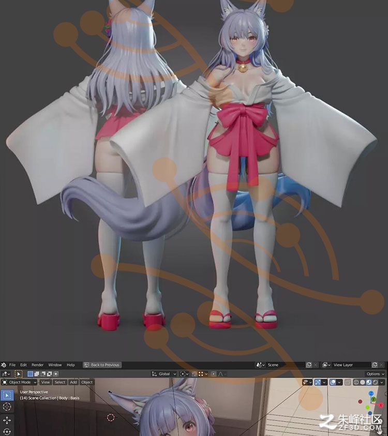This screenshot has width=388, height=436.
Task: Click the Back to Previous button
Action: (x=102, y=365)
